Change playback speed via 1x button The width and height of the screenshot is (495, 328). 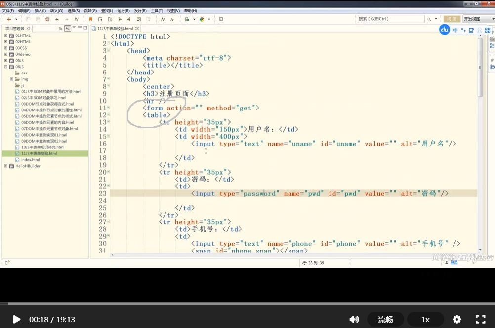425,319
